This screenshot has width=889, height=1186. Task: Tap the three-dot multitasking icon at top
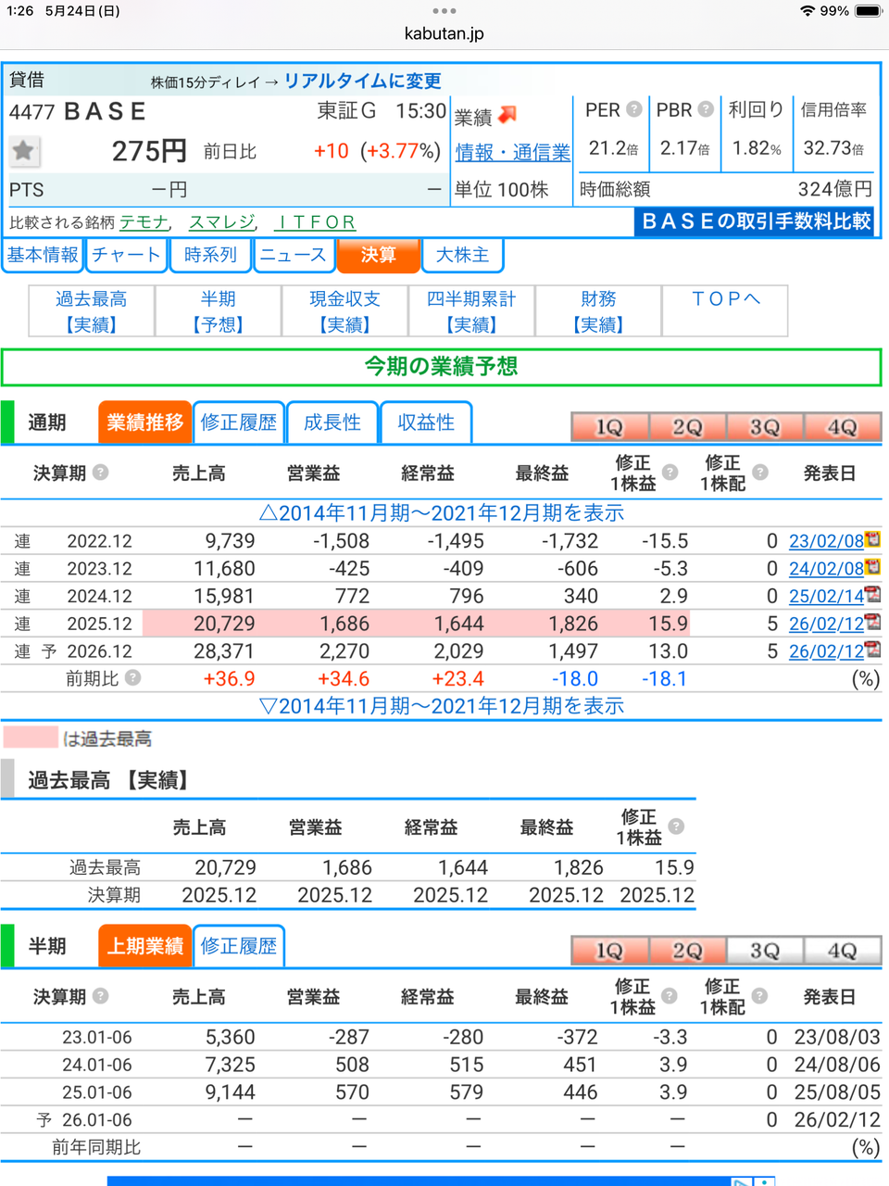click(x=444, y=11)
